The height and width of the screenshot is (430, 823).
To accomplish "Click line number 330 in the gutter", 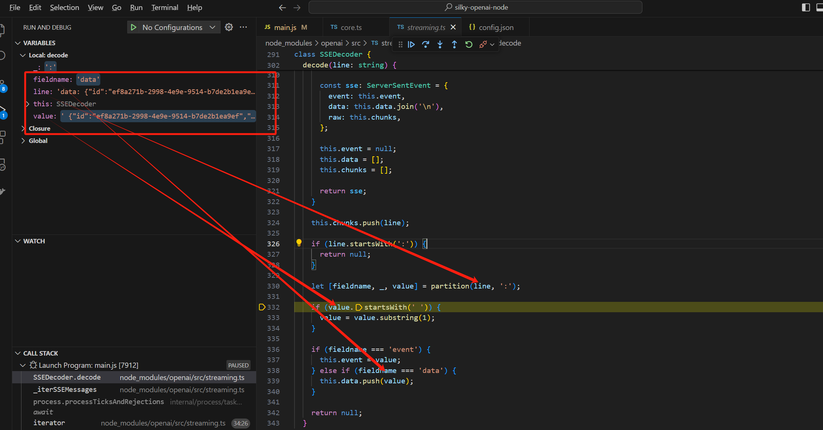I will (x=273, y=286).
